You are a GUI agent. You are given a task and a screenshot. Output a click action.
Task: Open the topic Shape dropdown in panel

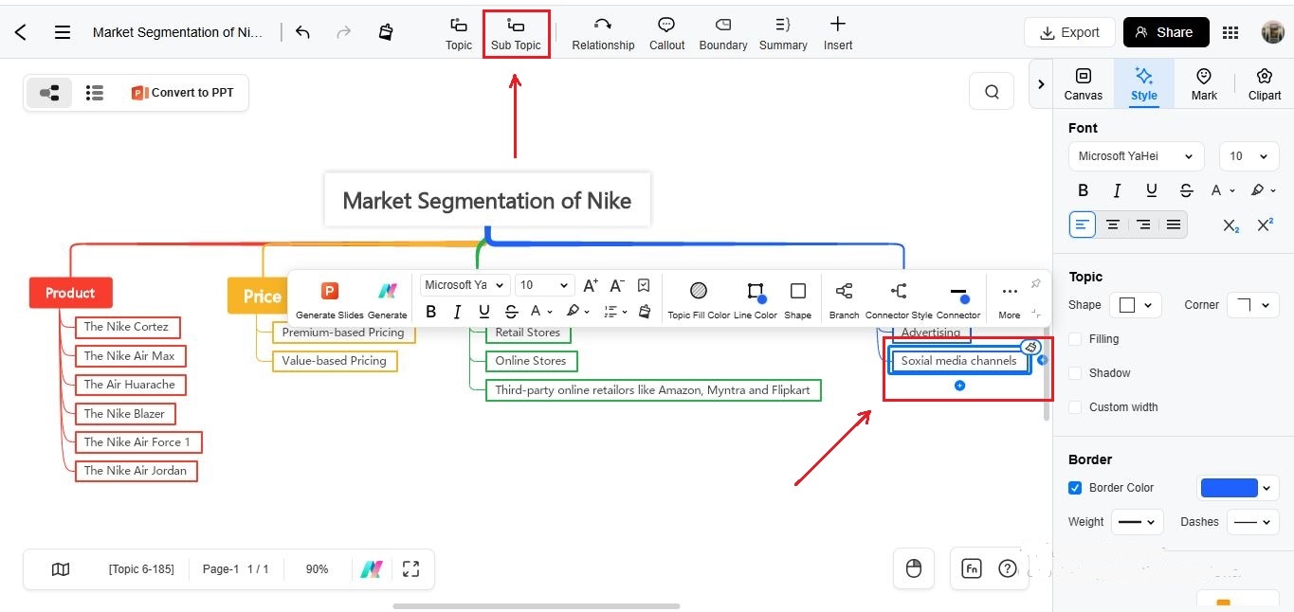point(1136,305)
